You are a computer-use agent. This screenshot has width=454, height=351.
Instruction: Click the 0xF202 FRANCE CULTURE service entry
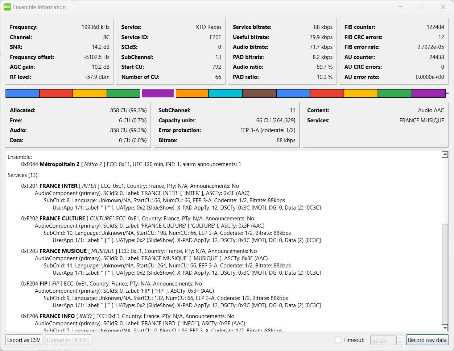coord(138,219)
